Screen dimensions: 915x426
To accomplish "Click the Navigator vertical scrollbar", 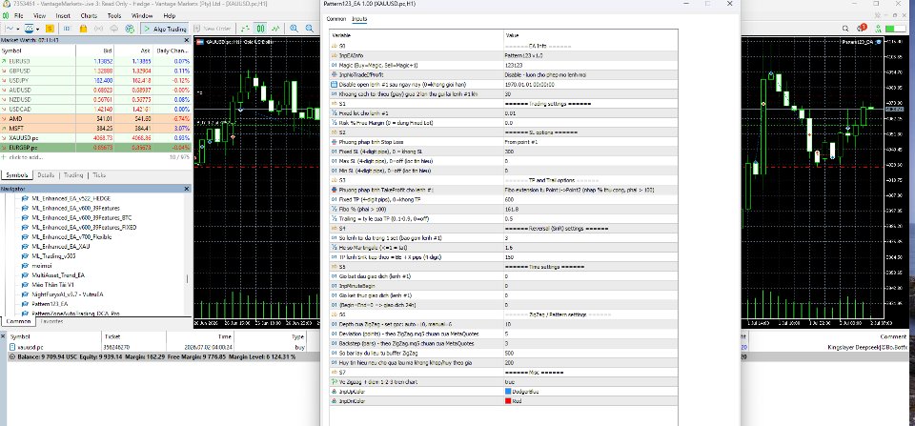I will [x=188, y=254].
